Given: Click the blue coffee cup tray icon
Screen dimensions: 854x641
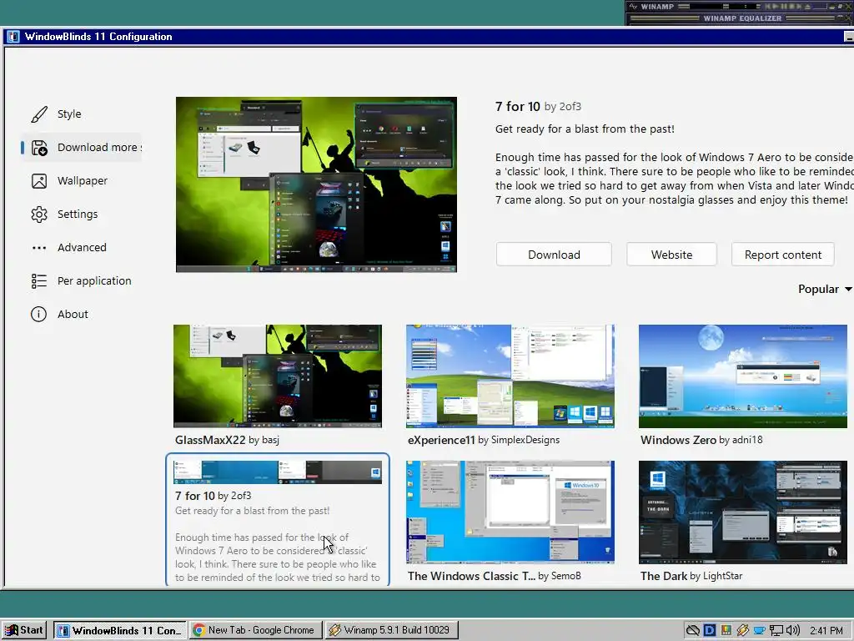Looking at the screenshot, I should (759, 630).
